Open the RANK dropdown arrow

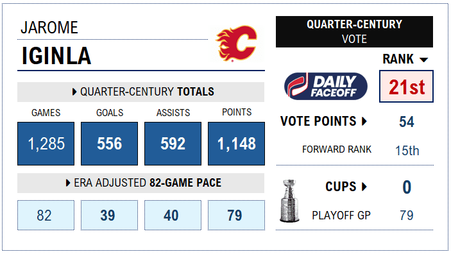tap(423, 60)
